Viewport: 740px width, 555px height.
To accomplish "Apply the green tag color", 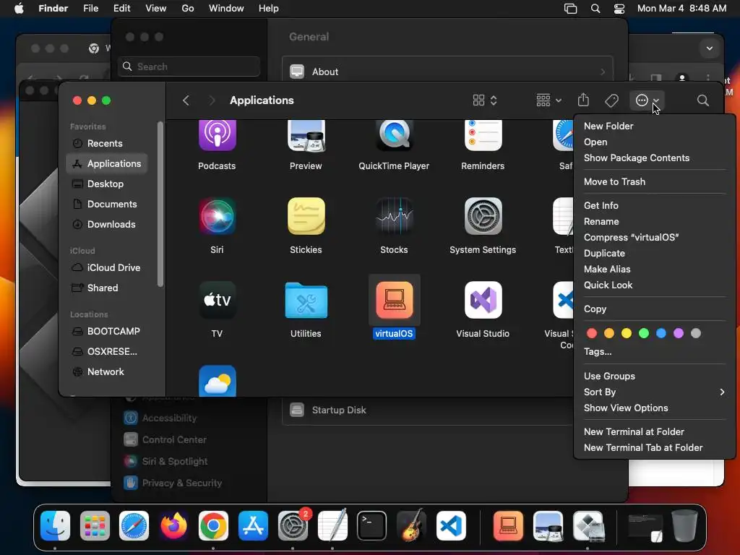I will (644, 334).
